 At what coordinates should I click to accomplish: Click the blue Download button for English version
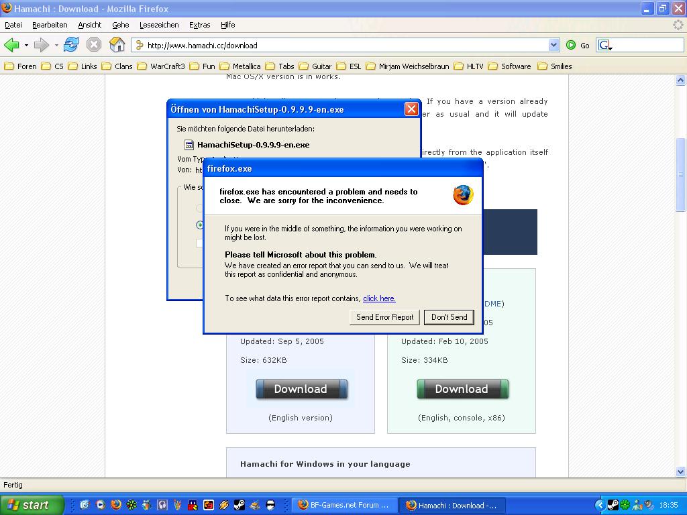click(x=301, y=389)
